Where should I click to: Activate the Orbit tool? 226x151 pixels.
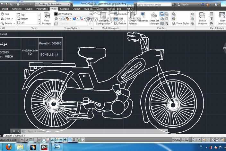coord(6,19)
